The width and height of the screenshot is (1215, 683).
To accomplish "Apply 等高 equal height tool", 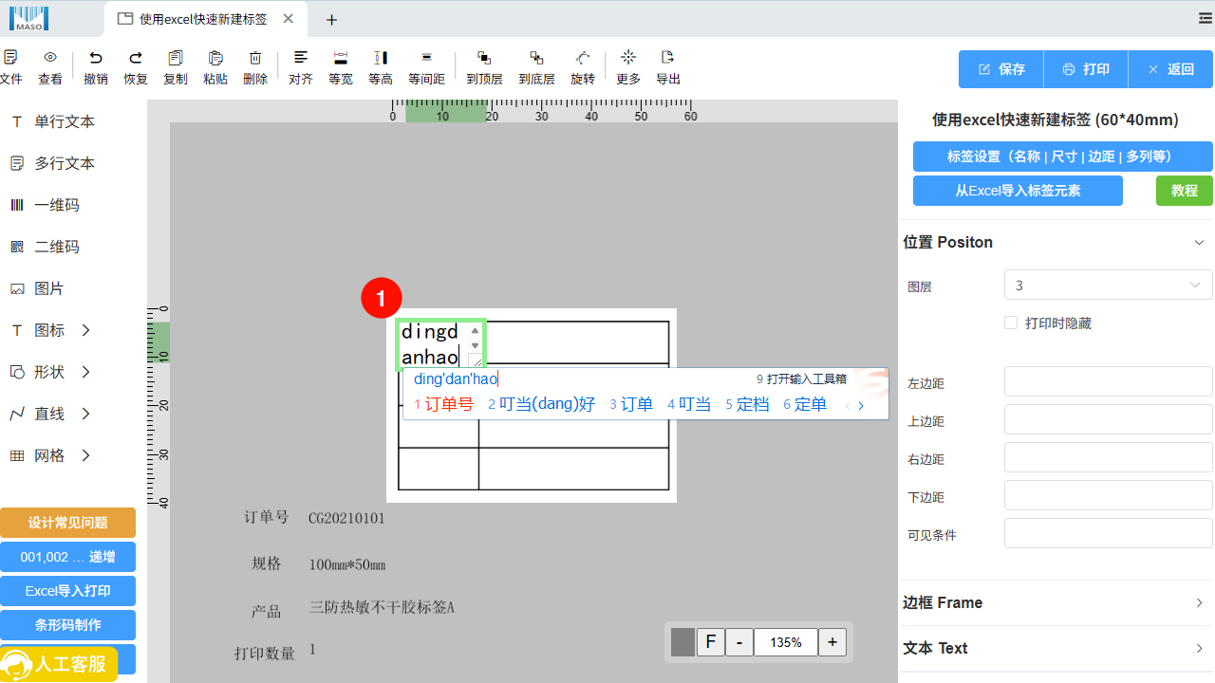I will [x=381, y=58].
